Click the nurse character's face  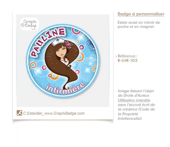point(61,51)
